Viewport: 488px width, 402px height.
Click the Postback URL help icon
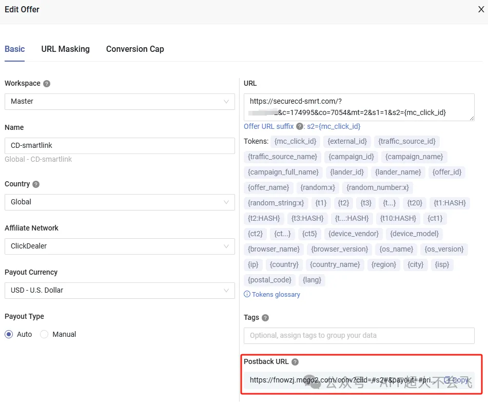(295, 362)
